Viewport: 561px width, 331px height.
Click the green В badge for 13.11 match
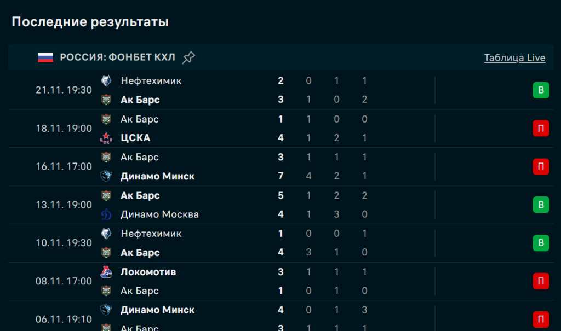click(x=541, y=205)
